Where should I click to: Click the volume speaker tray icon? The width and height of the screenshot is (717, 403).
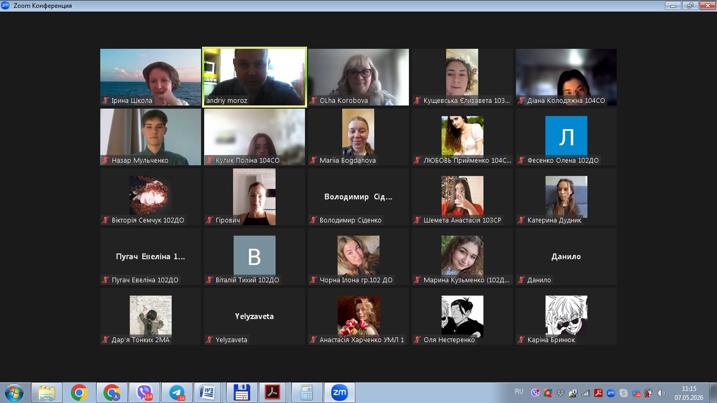click(x=661, y=393)
